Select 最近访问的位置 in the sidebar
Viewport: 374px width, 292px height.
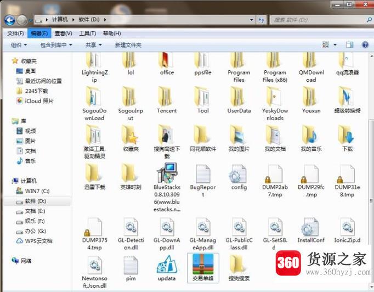click(x=38, y=81)
